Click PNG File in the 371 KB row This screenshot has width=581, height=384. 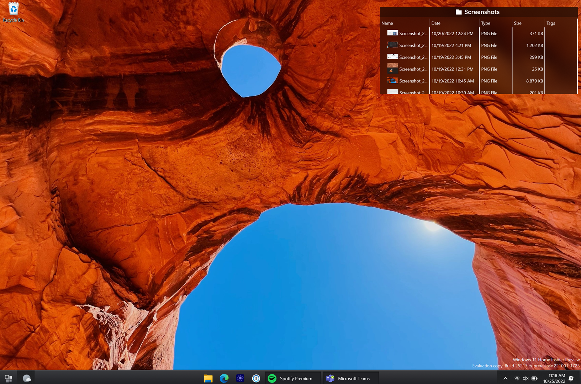pyautogui.click(x=489, y=33)
